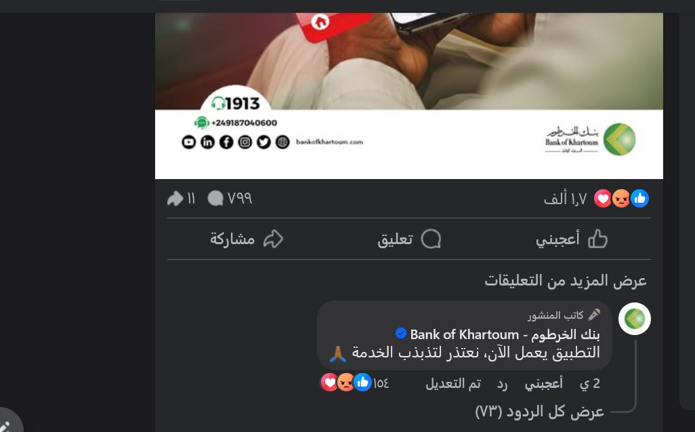Click the thumbs-up Like button (أعجبني) on the post
The height and width of the screenshot is (432, 695).
pos(571,239)
